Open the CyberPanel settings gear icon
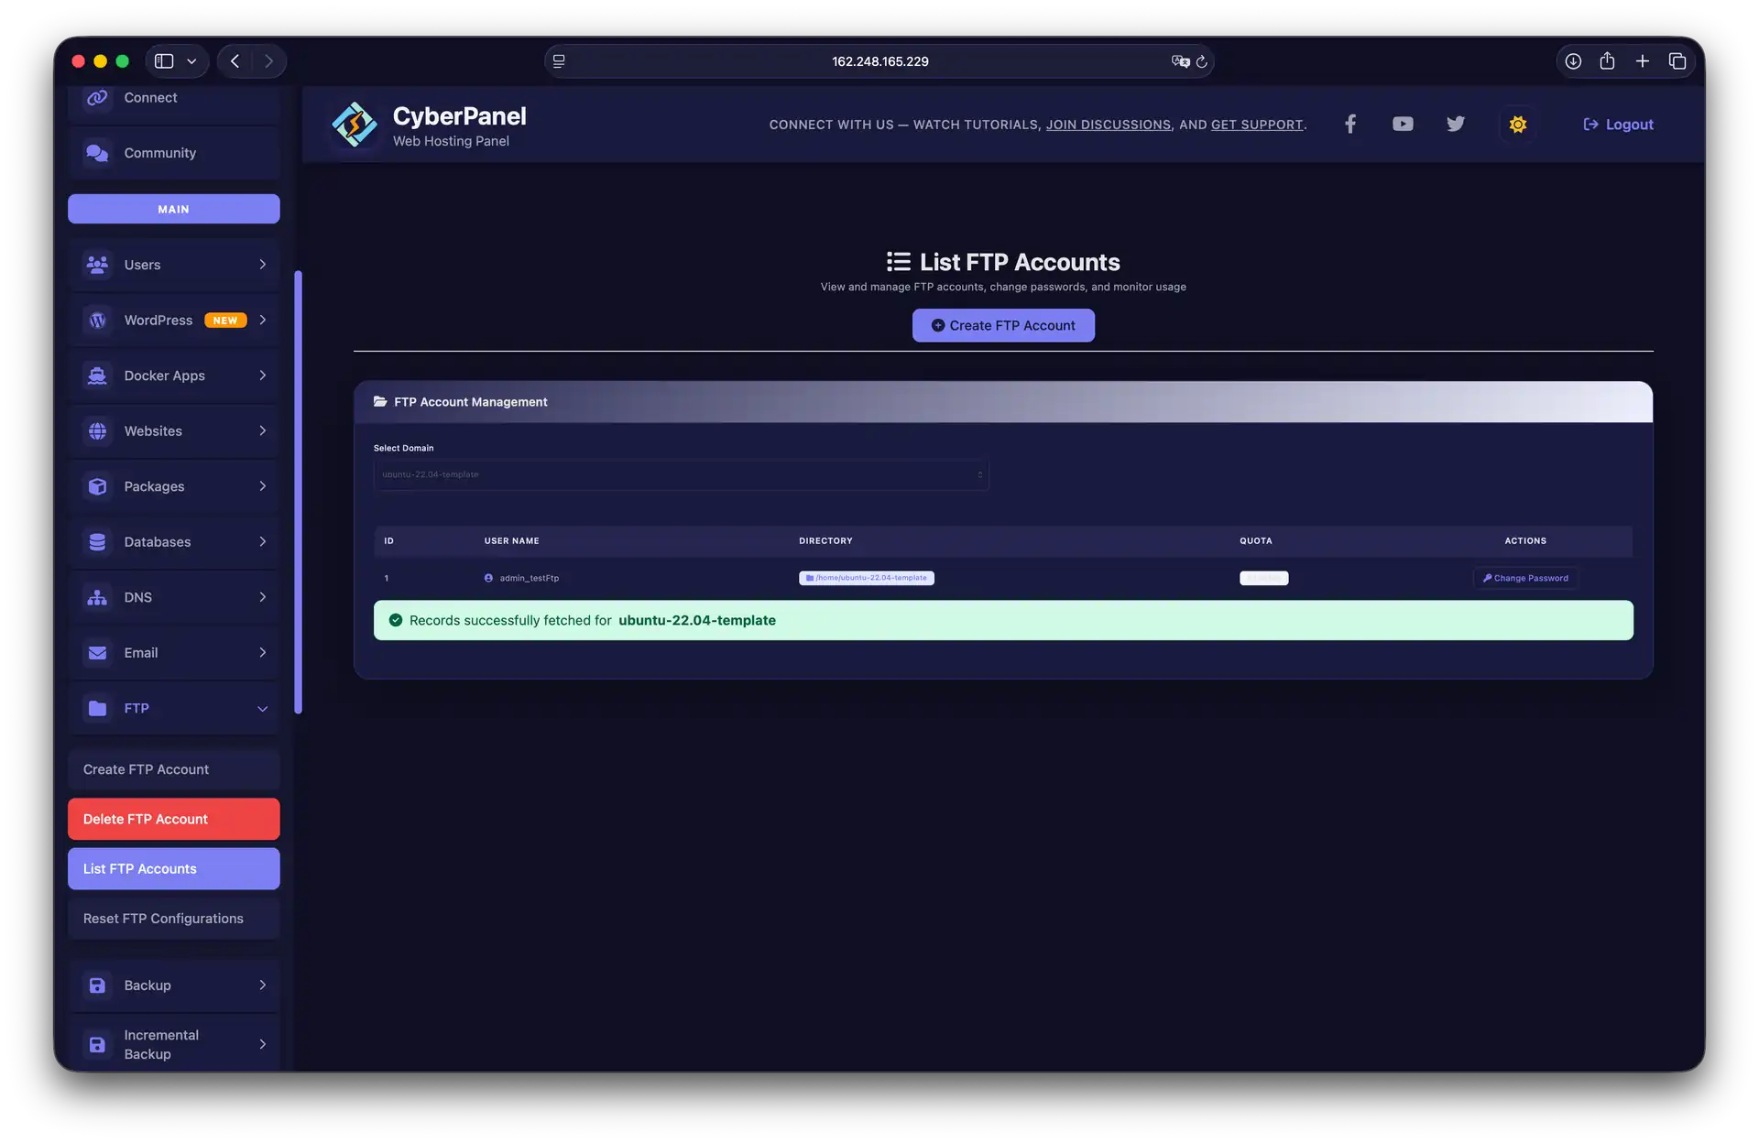1759x1143 pixels. click(1517, 124)
